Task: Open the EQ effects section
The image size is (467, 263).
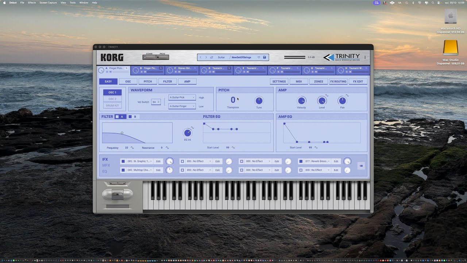Action: 105,171
